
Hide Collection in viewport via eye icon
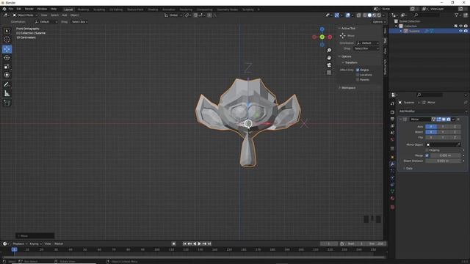point(460,26)
